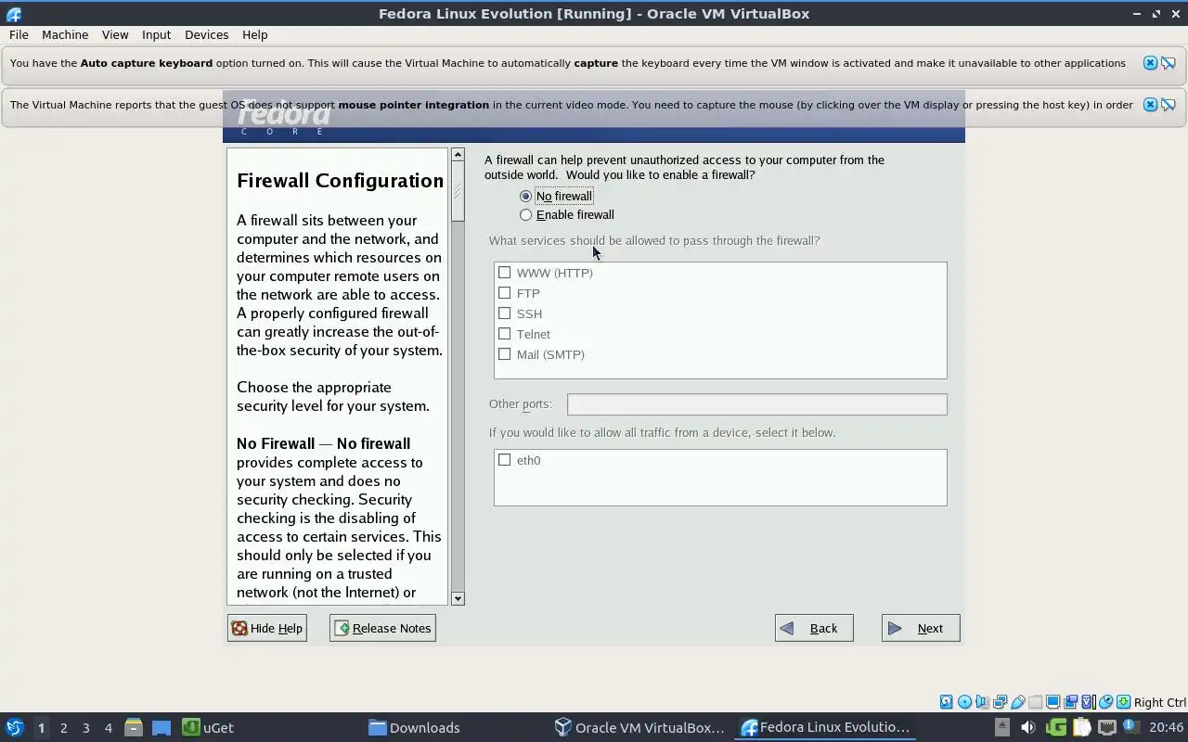
Task: Switch to workspace 3
Action: pyautogui.click(x=85, y=727)
